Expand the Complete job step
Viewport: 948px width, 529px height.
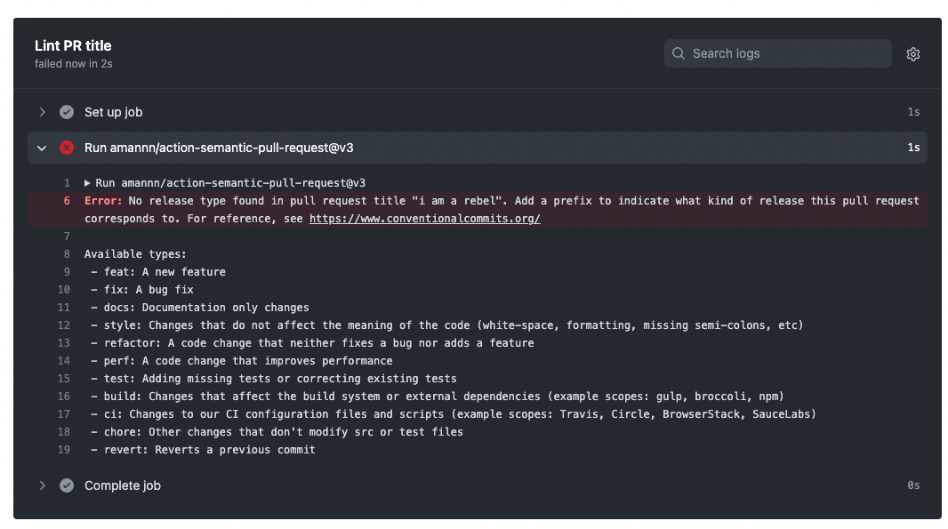42,485
